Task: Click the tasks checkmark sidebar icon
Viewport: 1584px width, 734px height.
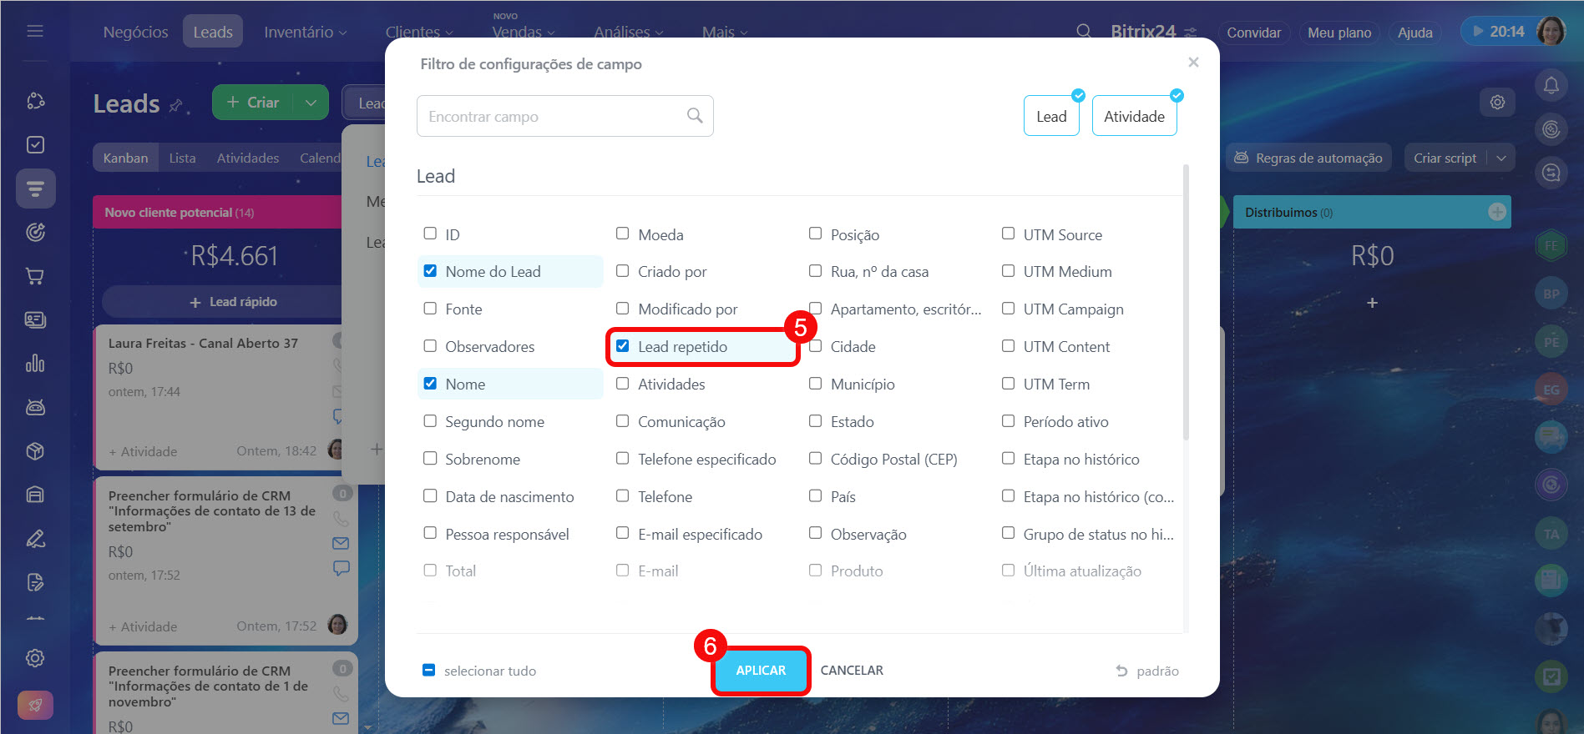Action: (35, 145)
